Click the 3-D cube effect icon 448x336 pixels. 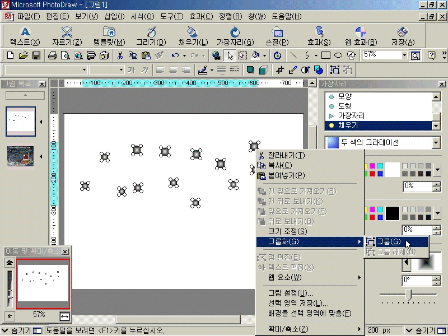(263, 69)
